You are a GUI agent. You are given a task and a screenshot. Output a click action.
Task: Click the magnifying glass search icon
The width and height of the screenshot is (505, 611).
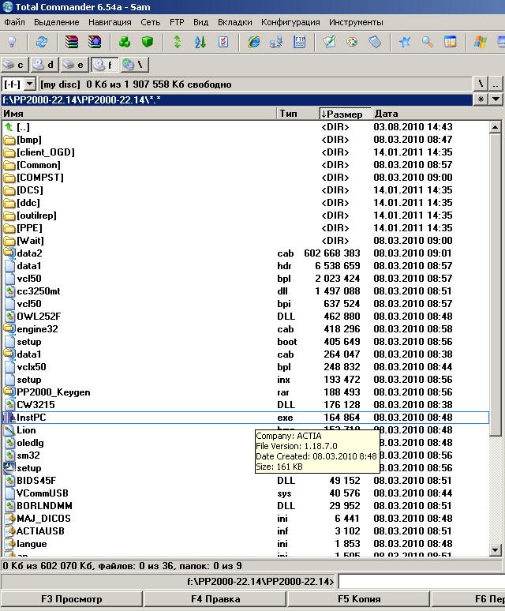click(428, 42)
